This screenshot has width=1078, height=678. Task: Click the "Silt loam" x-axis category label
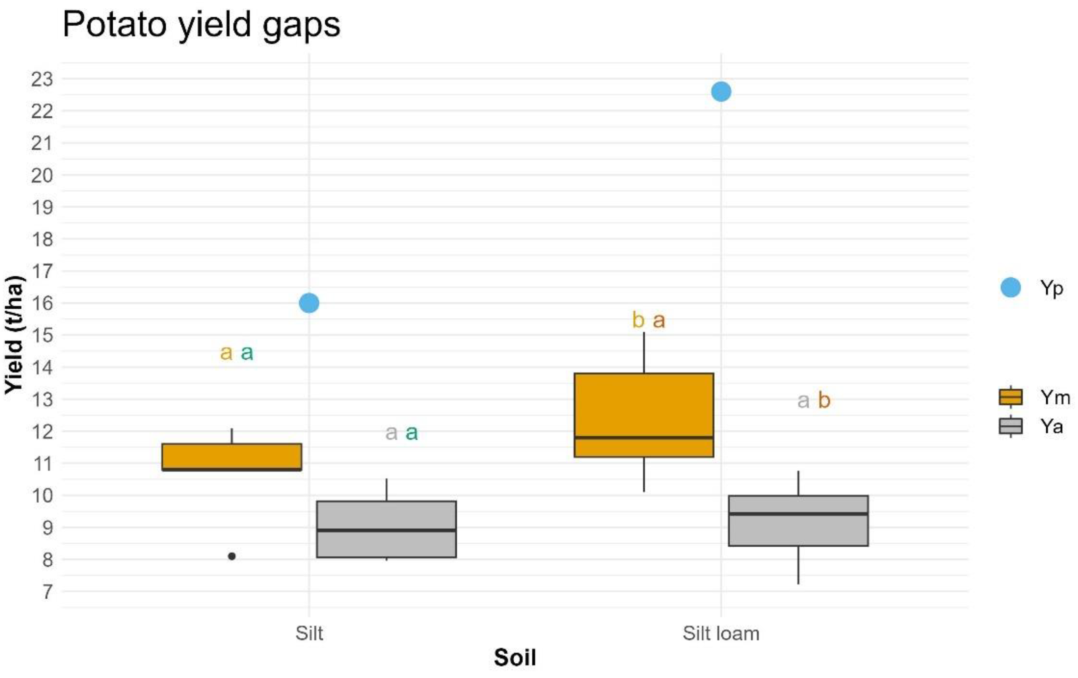click(x=721, y=633)
